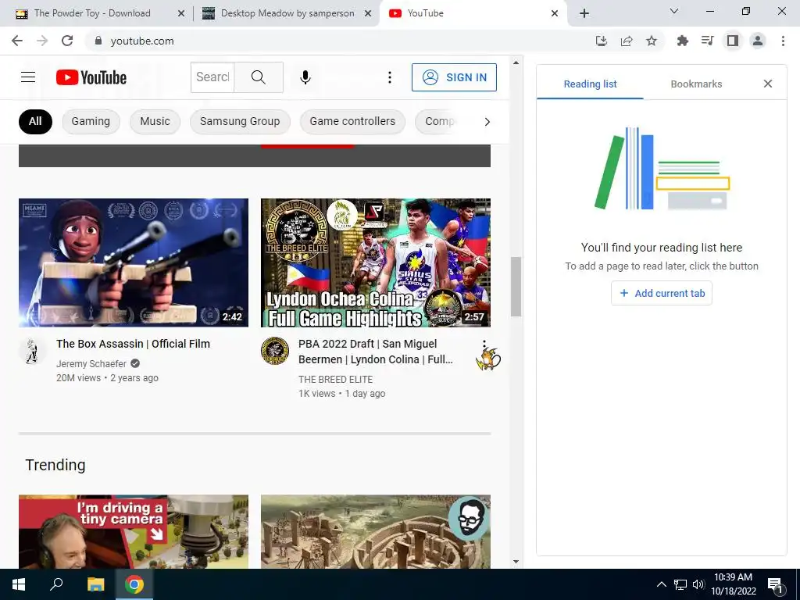Open the tab search dropdown chevron
This screenshot has width=800, height=600.
point(674,11)
